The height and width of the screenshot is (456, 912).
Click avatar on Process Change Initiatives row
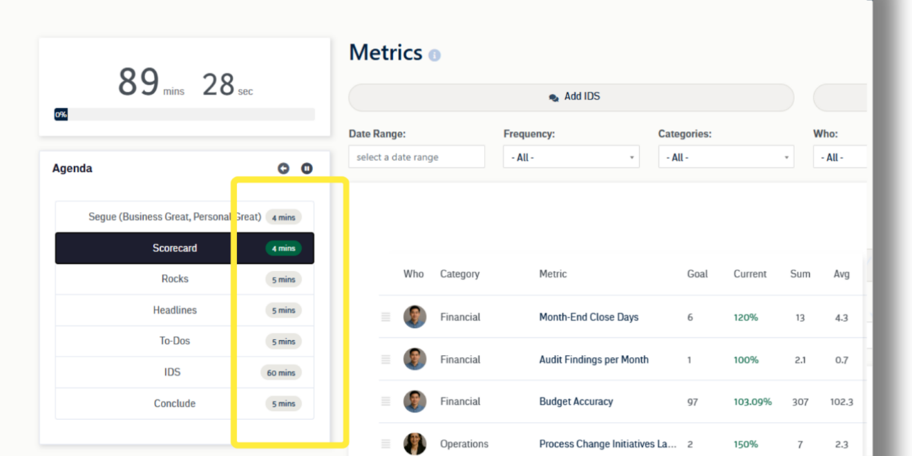[415, 444]
